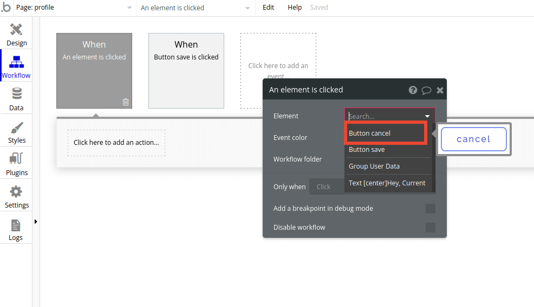Open Settings gear in sidebar

click(16, 192)
